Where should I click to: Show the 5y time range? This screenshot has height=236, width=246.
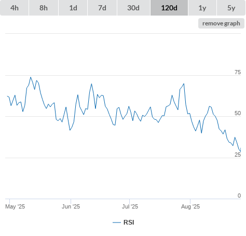(231, 8)
